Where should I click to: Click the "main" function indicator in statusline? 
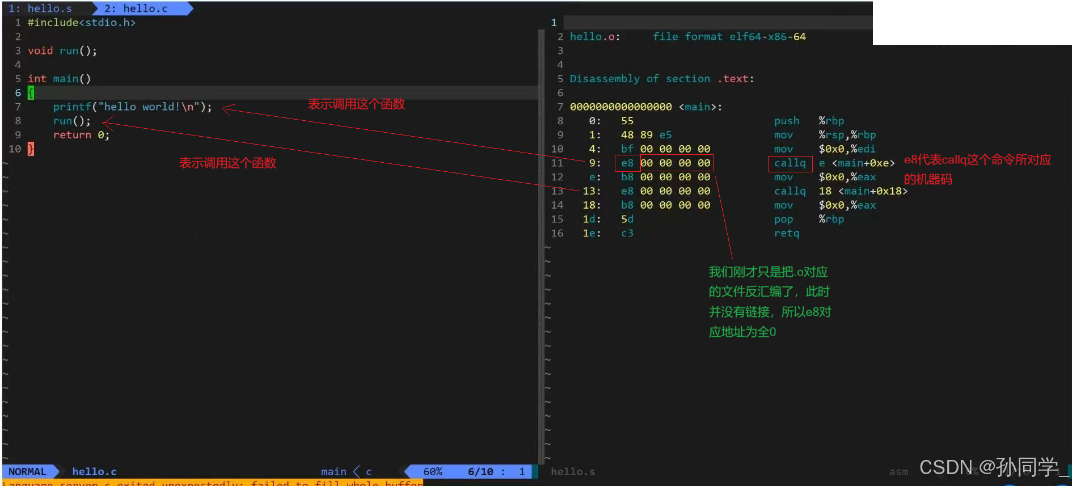pyautogui.click(x=334, y=472)
